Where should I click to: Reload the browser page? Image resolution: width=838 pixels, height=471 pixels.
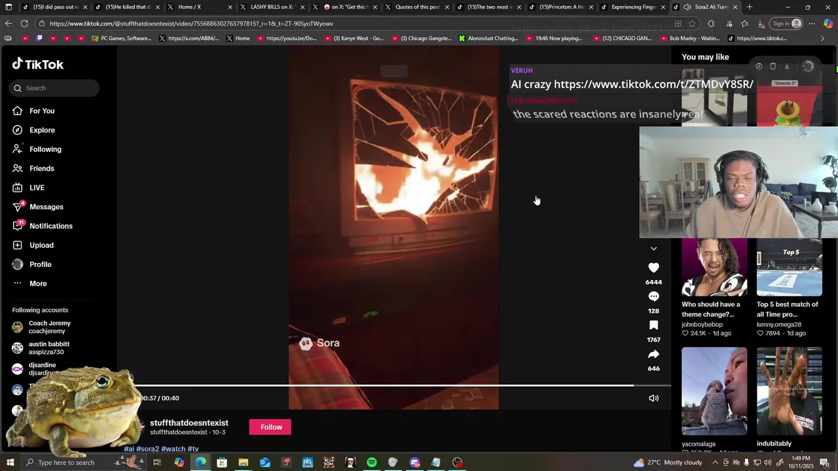tap(24, 24)
